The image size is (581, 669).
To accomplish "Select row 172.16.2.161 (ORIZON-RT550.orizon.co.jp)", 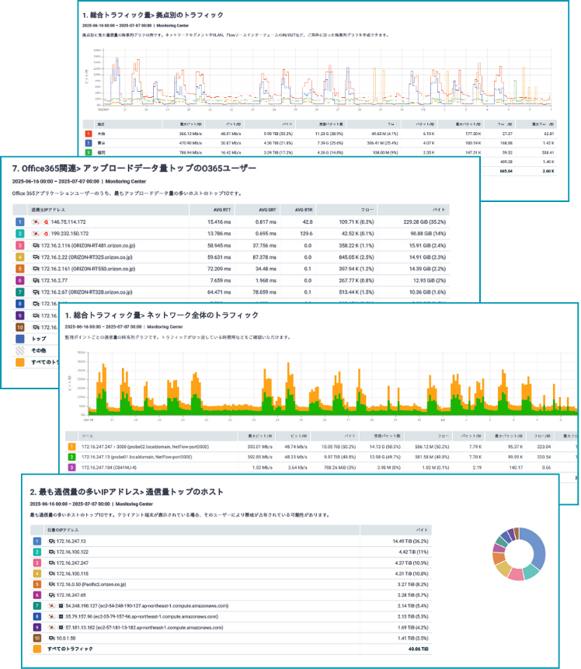I will [231, 269].
